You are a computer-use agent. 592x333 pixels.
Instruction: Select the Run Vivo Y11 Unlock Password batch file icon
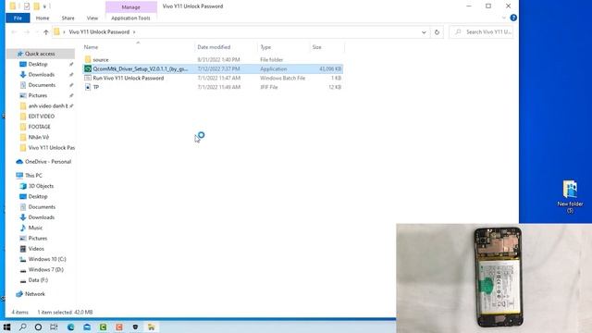88,78
